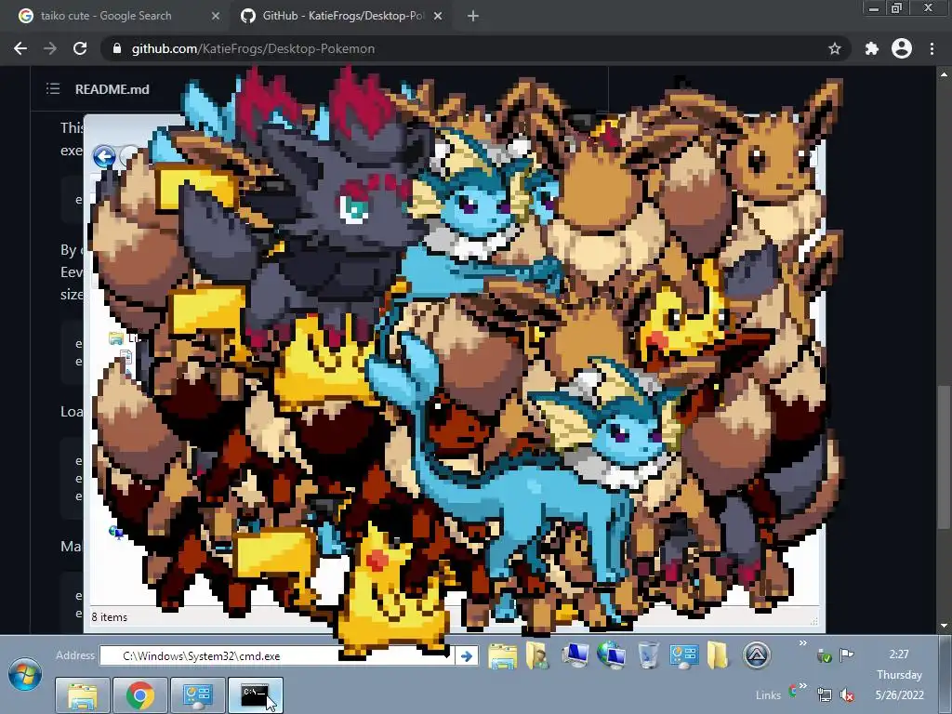Bookmark this page with the star icon
The height and width of the screenshot is (714, 952).
835,48
